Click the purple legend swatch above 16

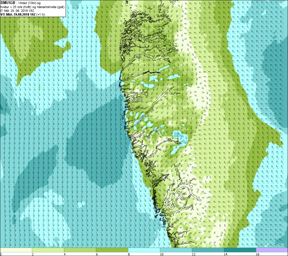(x=272, y=250)
